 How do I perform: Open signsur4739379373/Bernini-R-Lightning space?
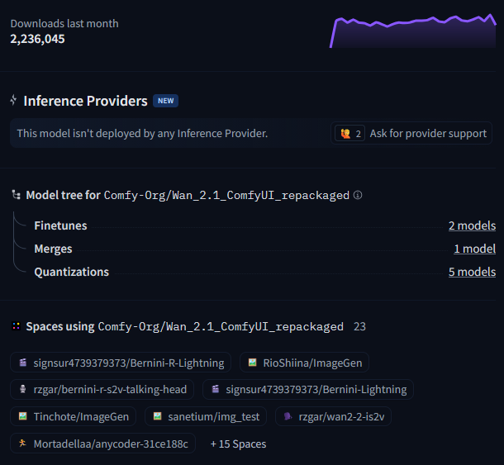[x=121, y=363]
